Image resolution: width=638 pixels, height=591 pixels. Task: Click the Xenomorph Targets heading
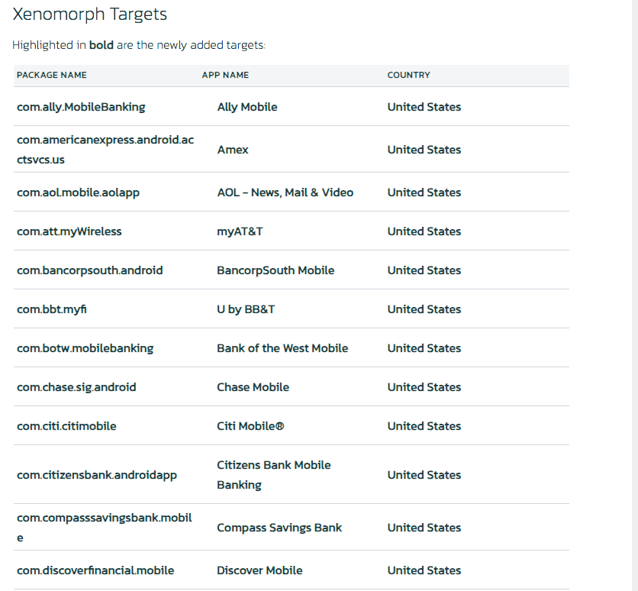tap(89, 15)
